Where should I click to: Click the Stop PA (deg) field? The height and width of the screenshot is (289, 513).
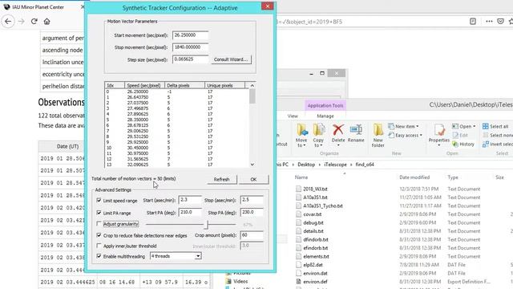tap(251, 212)
